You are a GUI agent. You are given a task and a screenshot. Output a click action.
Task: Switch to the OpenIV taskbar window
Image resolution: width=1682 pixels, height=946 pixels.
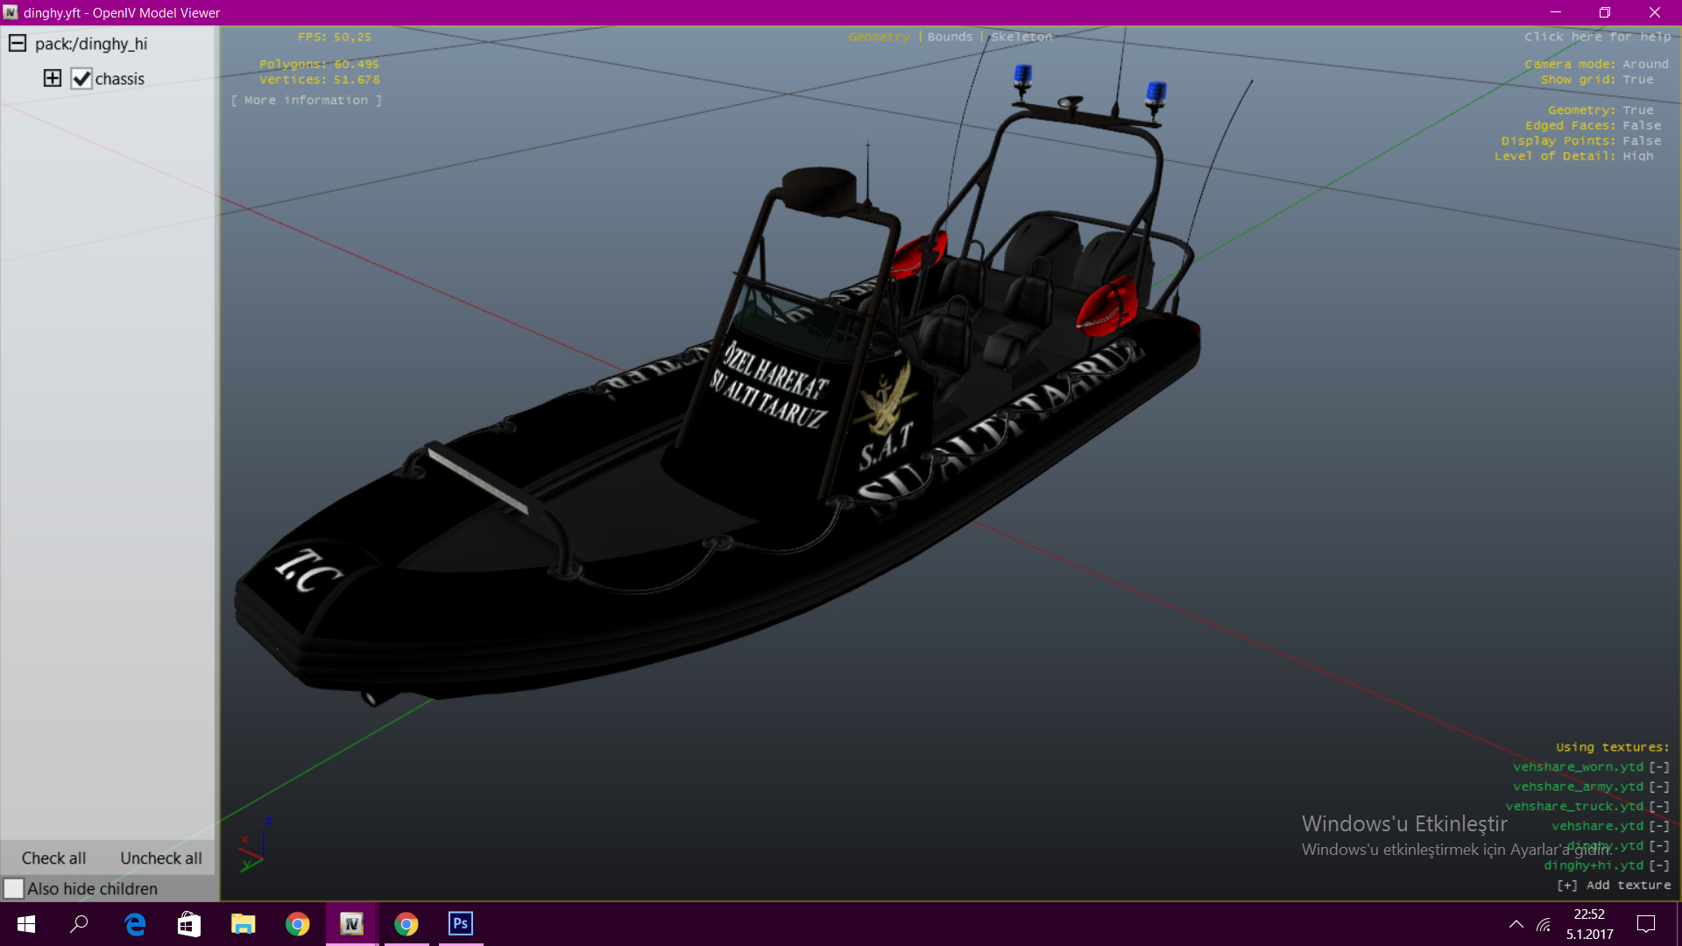[x=351, y=924]
